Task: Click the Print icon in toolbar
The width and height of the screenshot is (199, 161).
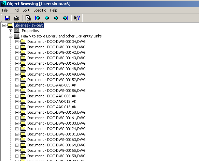Action: 16,18
